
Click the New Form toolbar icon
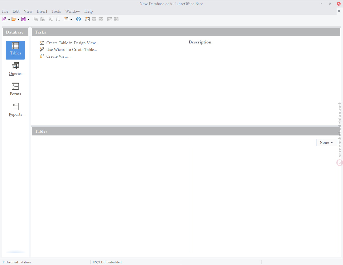coord(66,19)
